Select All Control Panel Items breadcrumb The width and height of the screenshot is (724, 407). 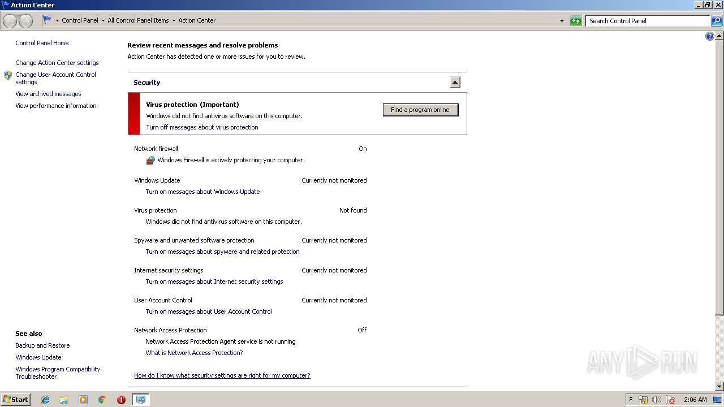[138, 20]
